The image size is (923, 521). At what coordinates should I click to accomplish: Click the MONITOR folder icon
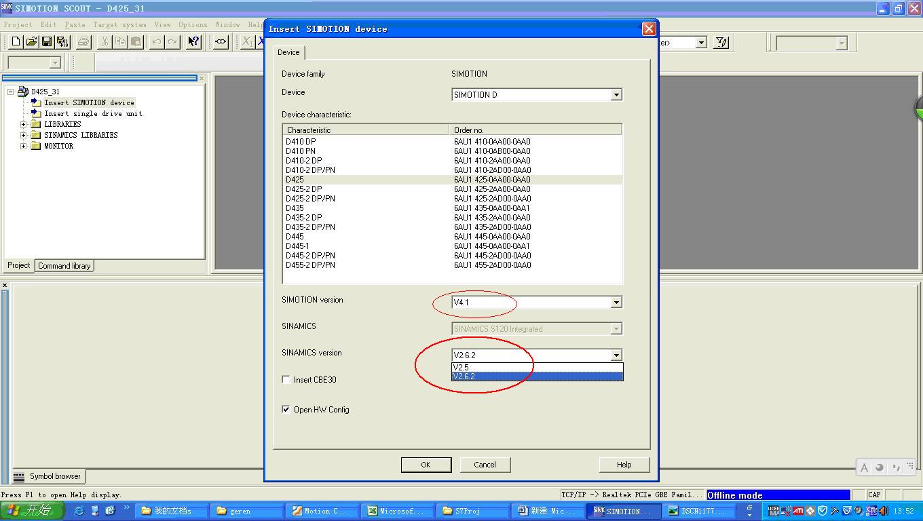[x=36, y=146]
